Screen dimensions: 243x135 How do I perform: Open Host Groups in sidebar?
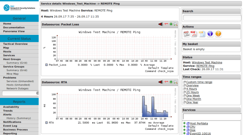coord(12,59)
